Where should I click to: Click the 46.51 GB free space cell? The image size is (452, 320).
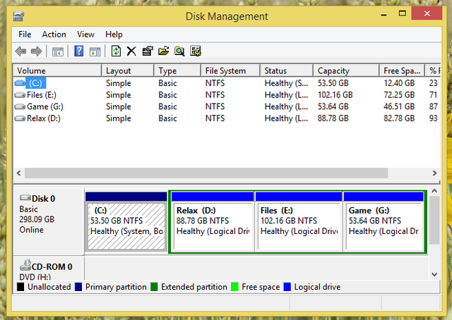click(x=399, y=106)
